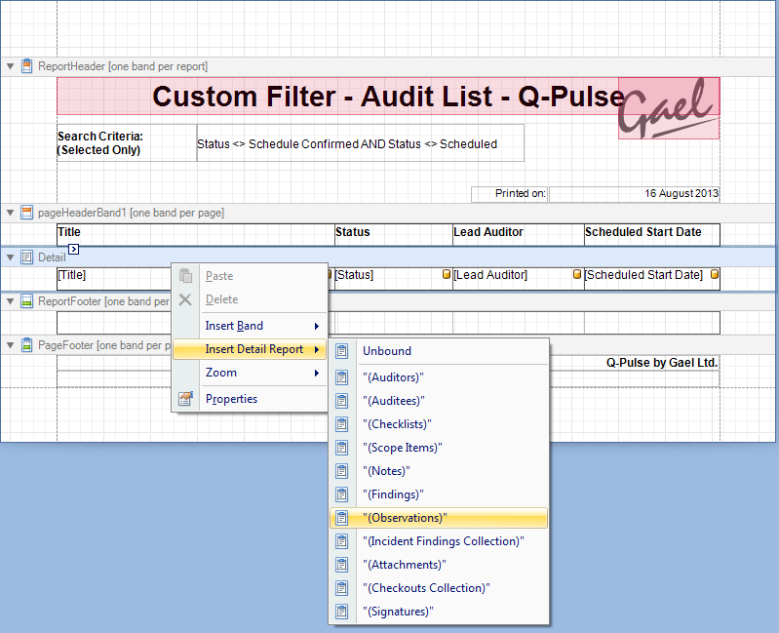Click the icon beside "(Checklists)"
This screenshot has height=633, width=779.
tap(342, 424)
